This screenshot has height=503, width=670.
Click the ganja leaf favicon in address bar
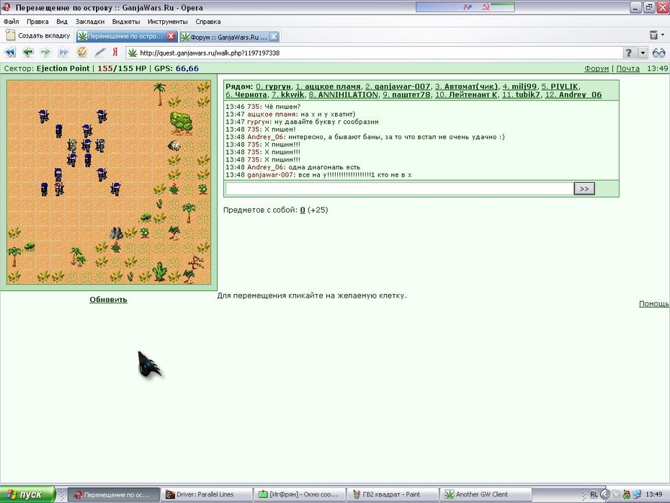[133, 53]
